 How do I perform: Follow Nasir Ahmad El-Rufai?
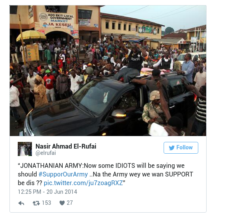181,148
